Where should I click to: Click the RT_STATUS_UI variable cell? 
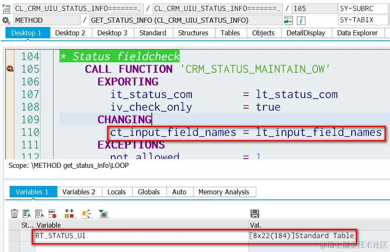click(x=142, y=236)
